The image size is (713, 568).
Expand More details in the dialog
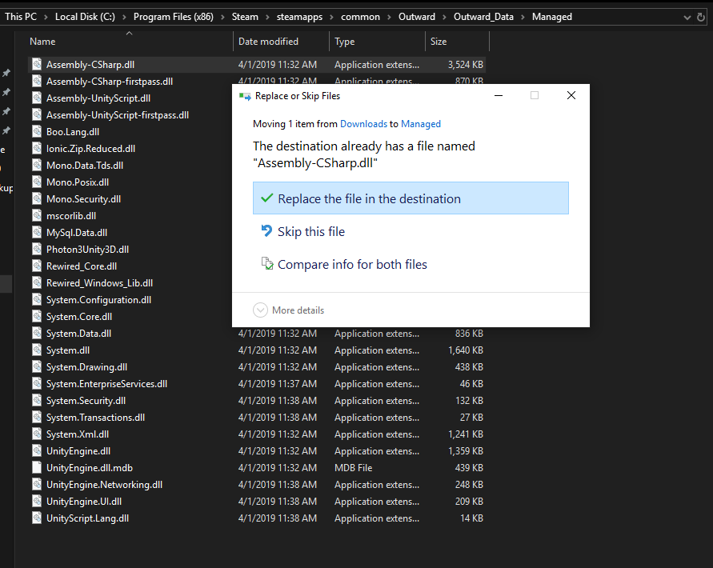point(261,310)
